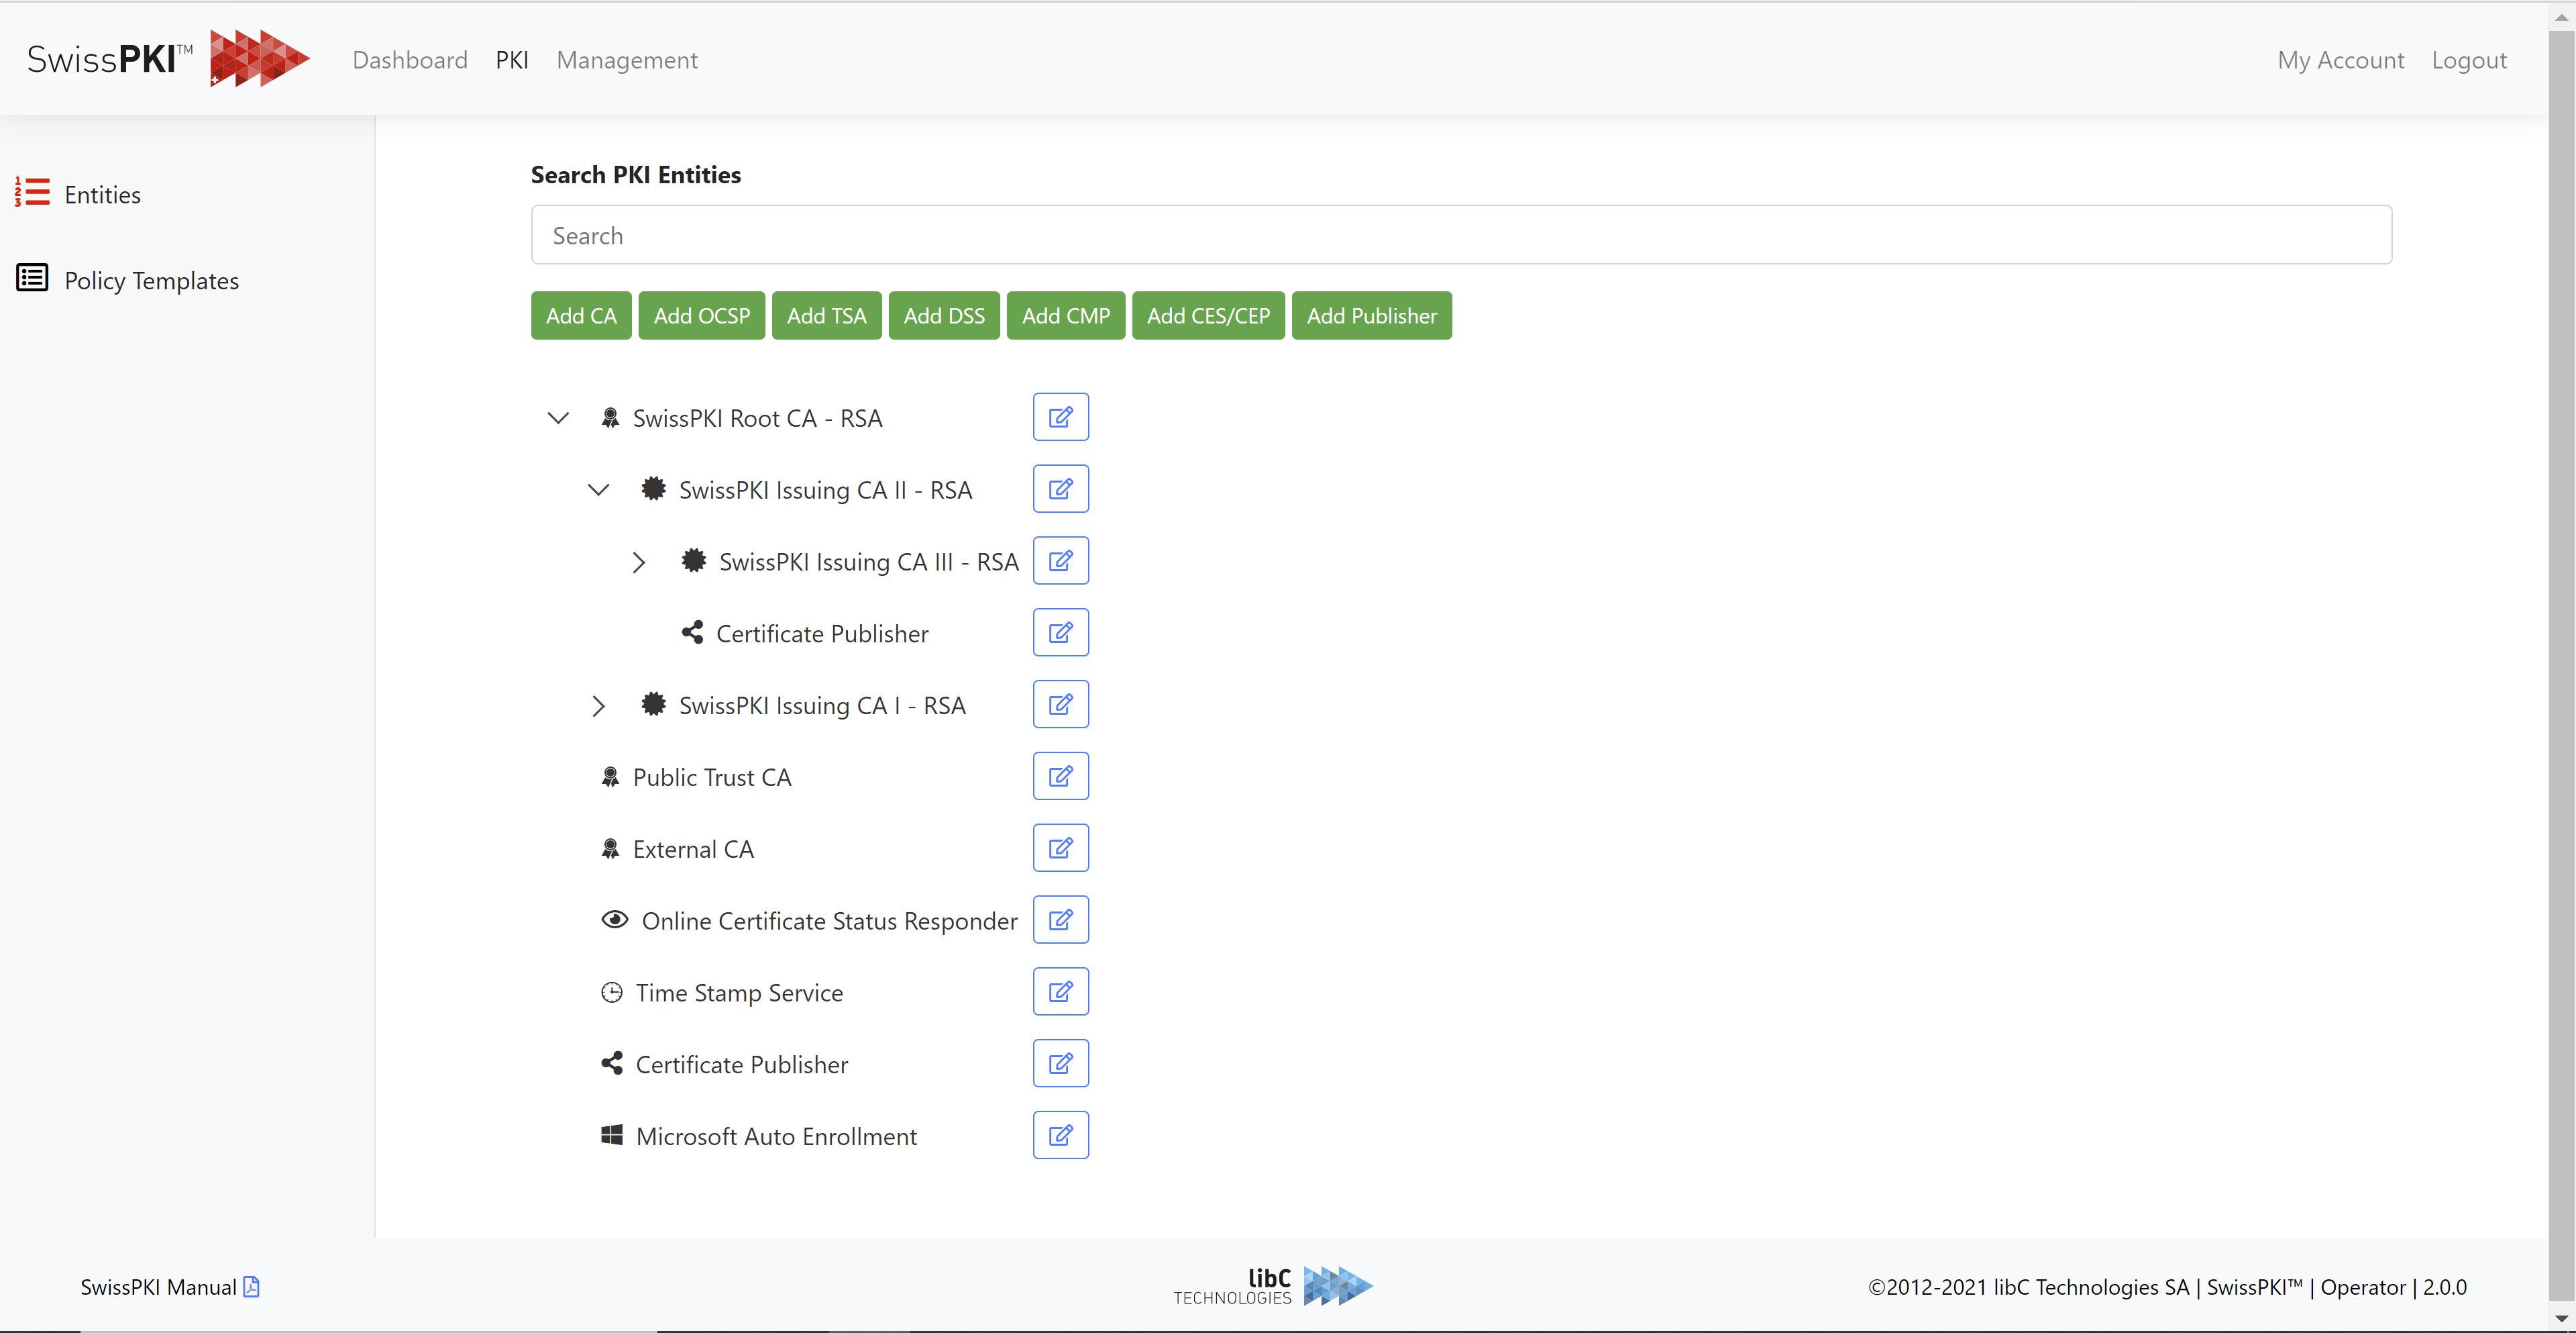Click the Search PKI Entities field
The height and width of the screenshot is (1333, 2576).
[x=1461, y=235]
